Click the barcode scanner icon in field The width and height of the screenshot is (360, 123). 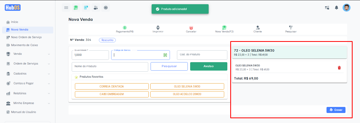[165, 55]
